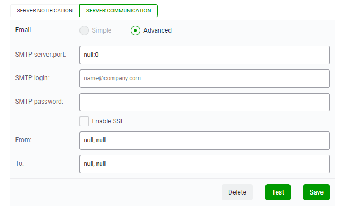Click into the SMTP server:port field
Image resolution: width=346 pixels, height=210 pixels.
(x=205, y=55)
